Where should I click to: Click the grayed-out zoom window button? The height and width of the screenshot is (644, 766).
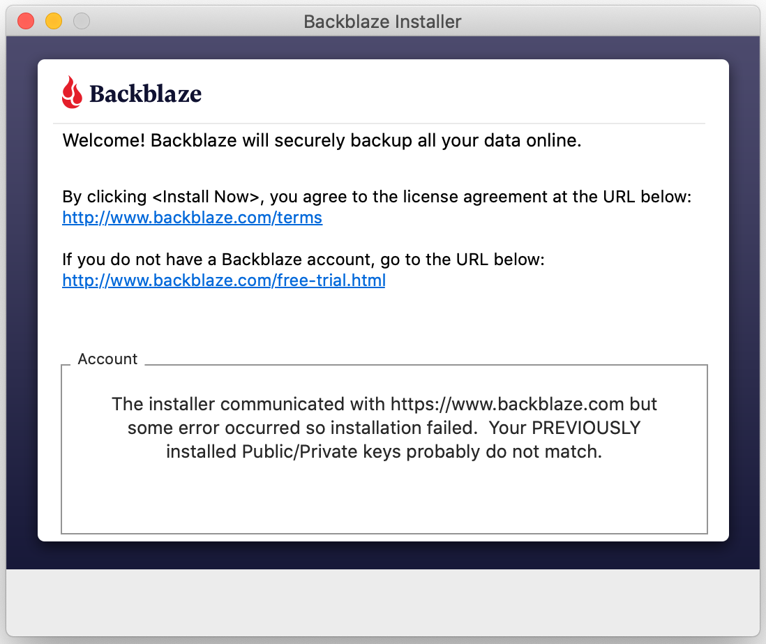(82, 21)
